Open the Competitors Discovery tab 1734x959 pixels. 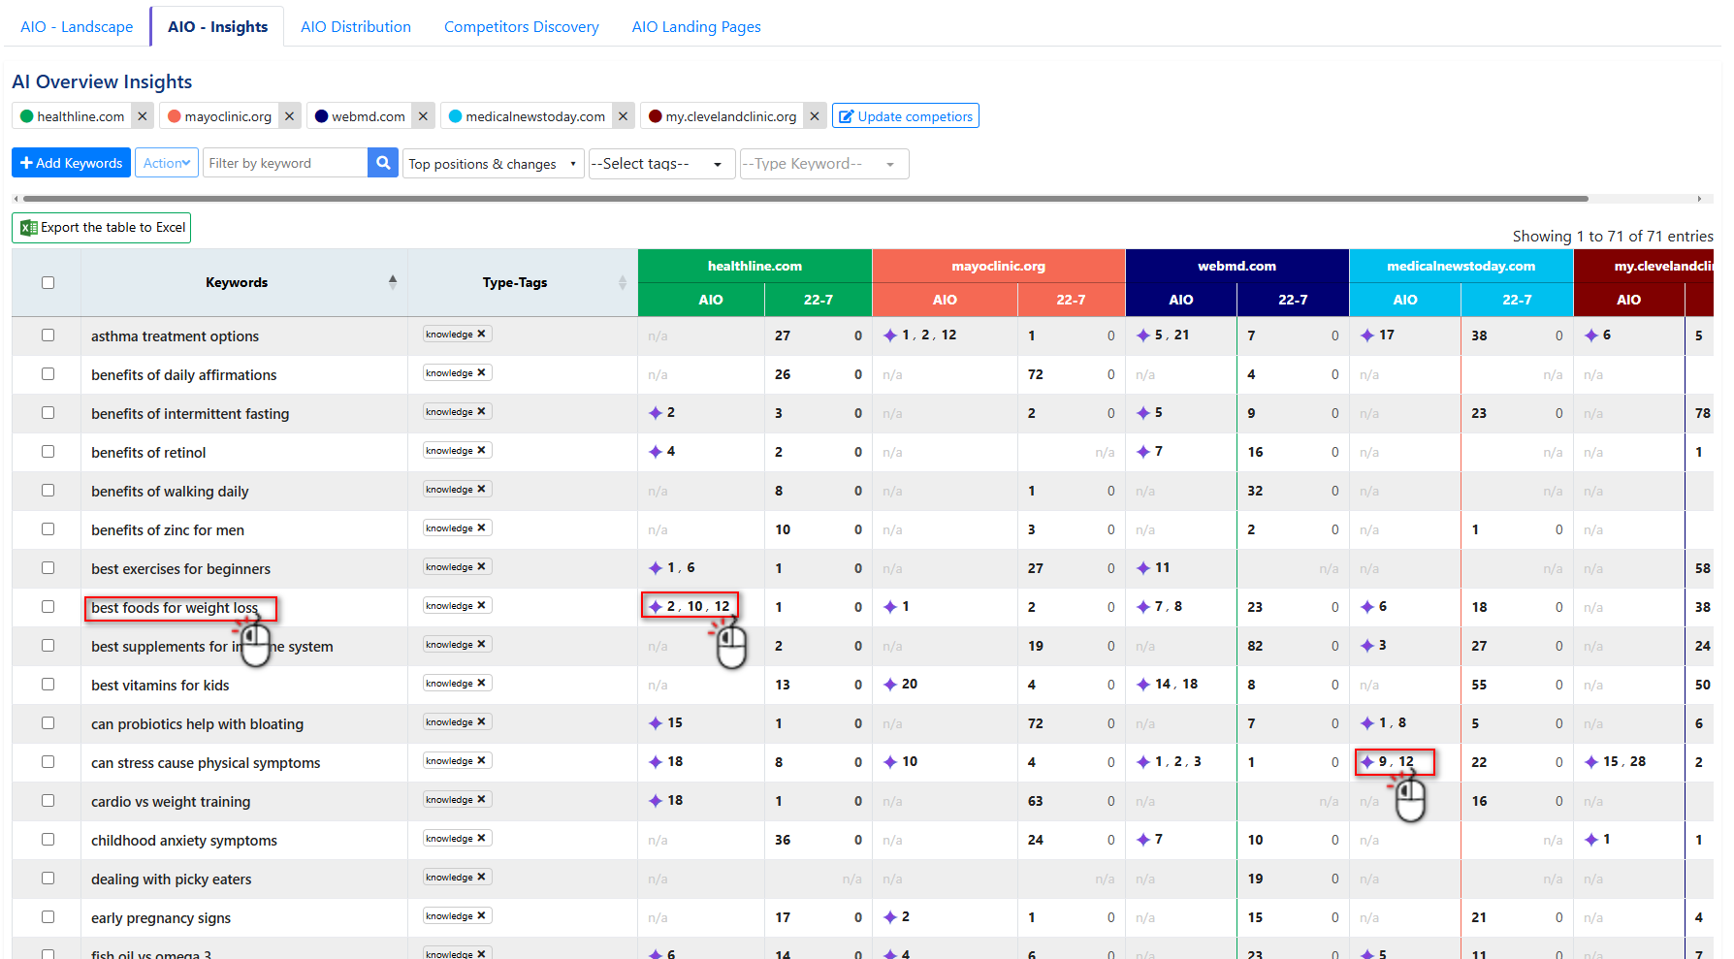pyautogui.click(x=522, y=27)
